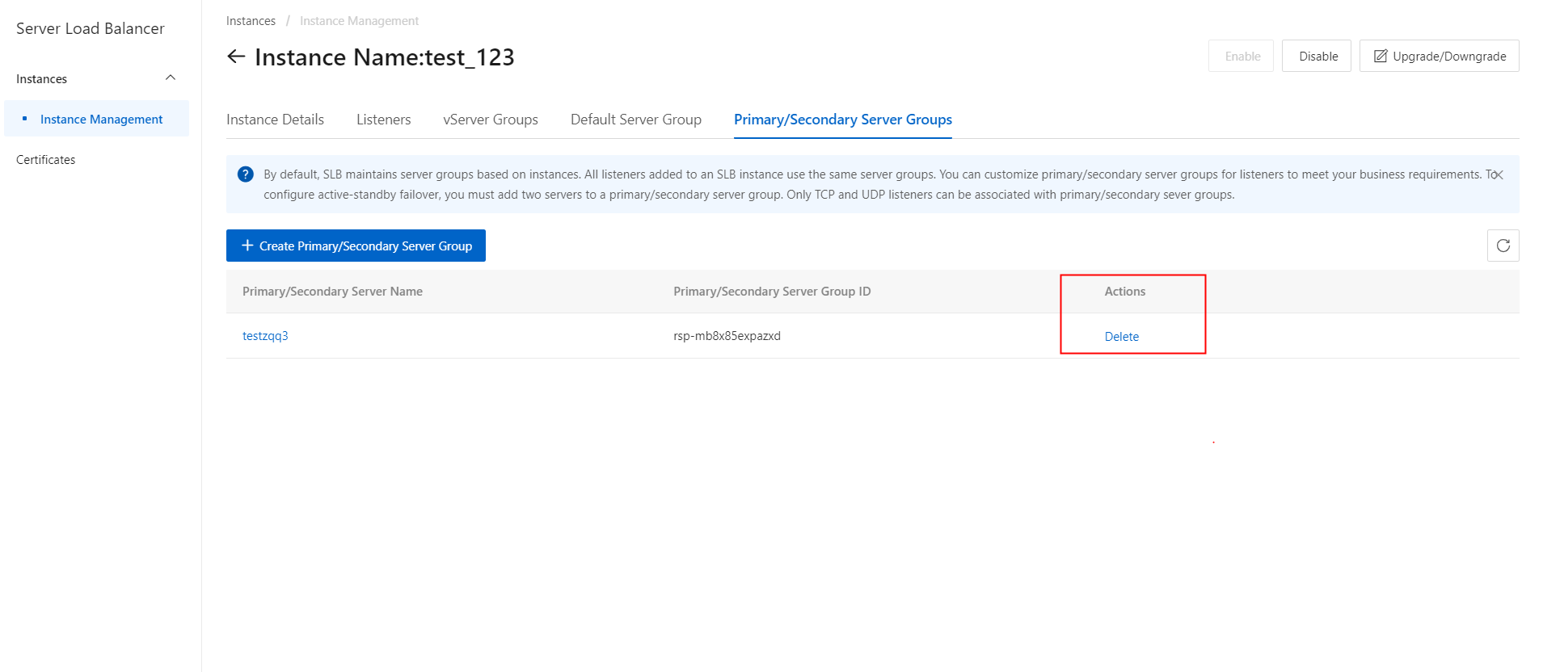Select group ID rsp-mb8x85expazxd text
The width and height of the screenshot is (1543, 672).
coord(727,336)
